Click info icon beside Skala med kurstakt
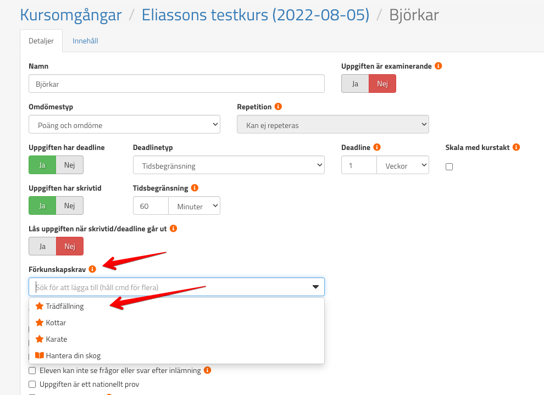Screen dimensions: 544x395 516,147
